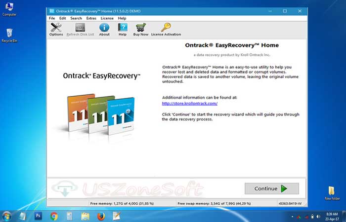Click the r8363:8419-W build status text
The width and height of the screenshot is (346, 222).
click(x=290, y=203)
